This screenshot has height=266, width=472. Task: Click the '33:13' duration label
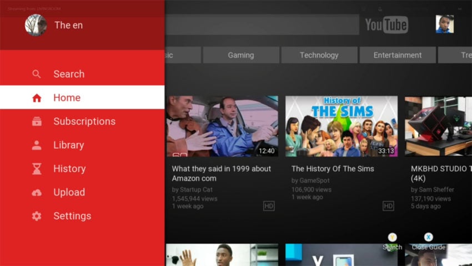(386, 151)
